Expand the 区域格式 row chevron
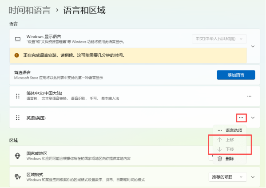This screenshot has width=266, height=188. coord(253,177)
